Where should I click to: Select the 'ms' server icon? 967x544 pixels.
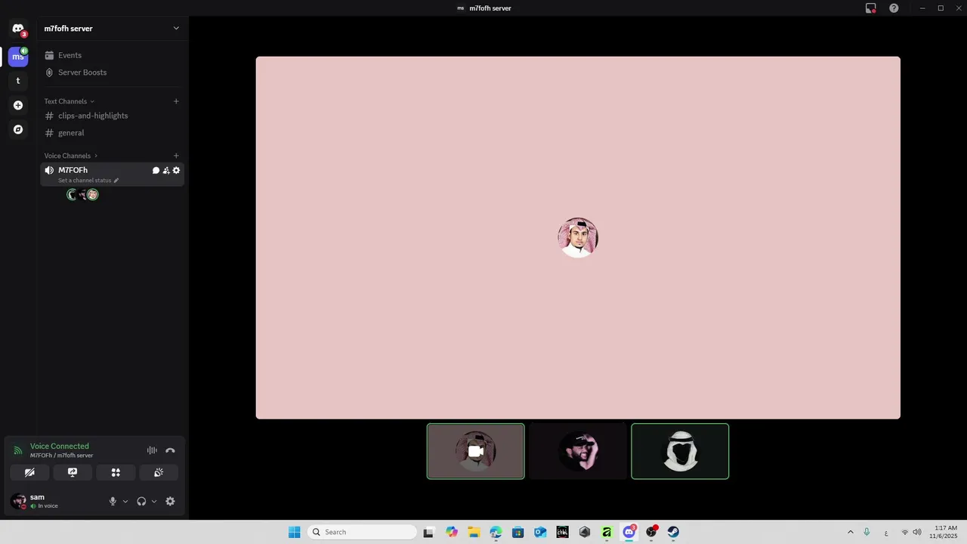point(18,57)
